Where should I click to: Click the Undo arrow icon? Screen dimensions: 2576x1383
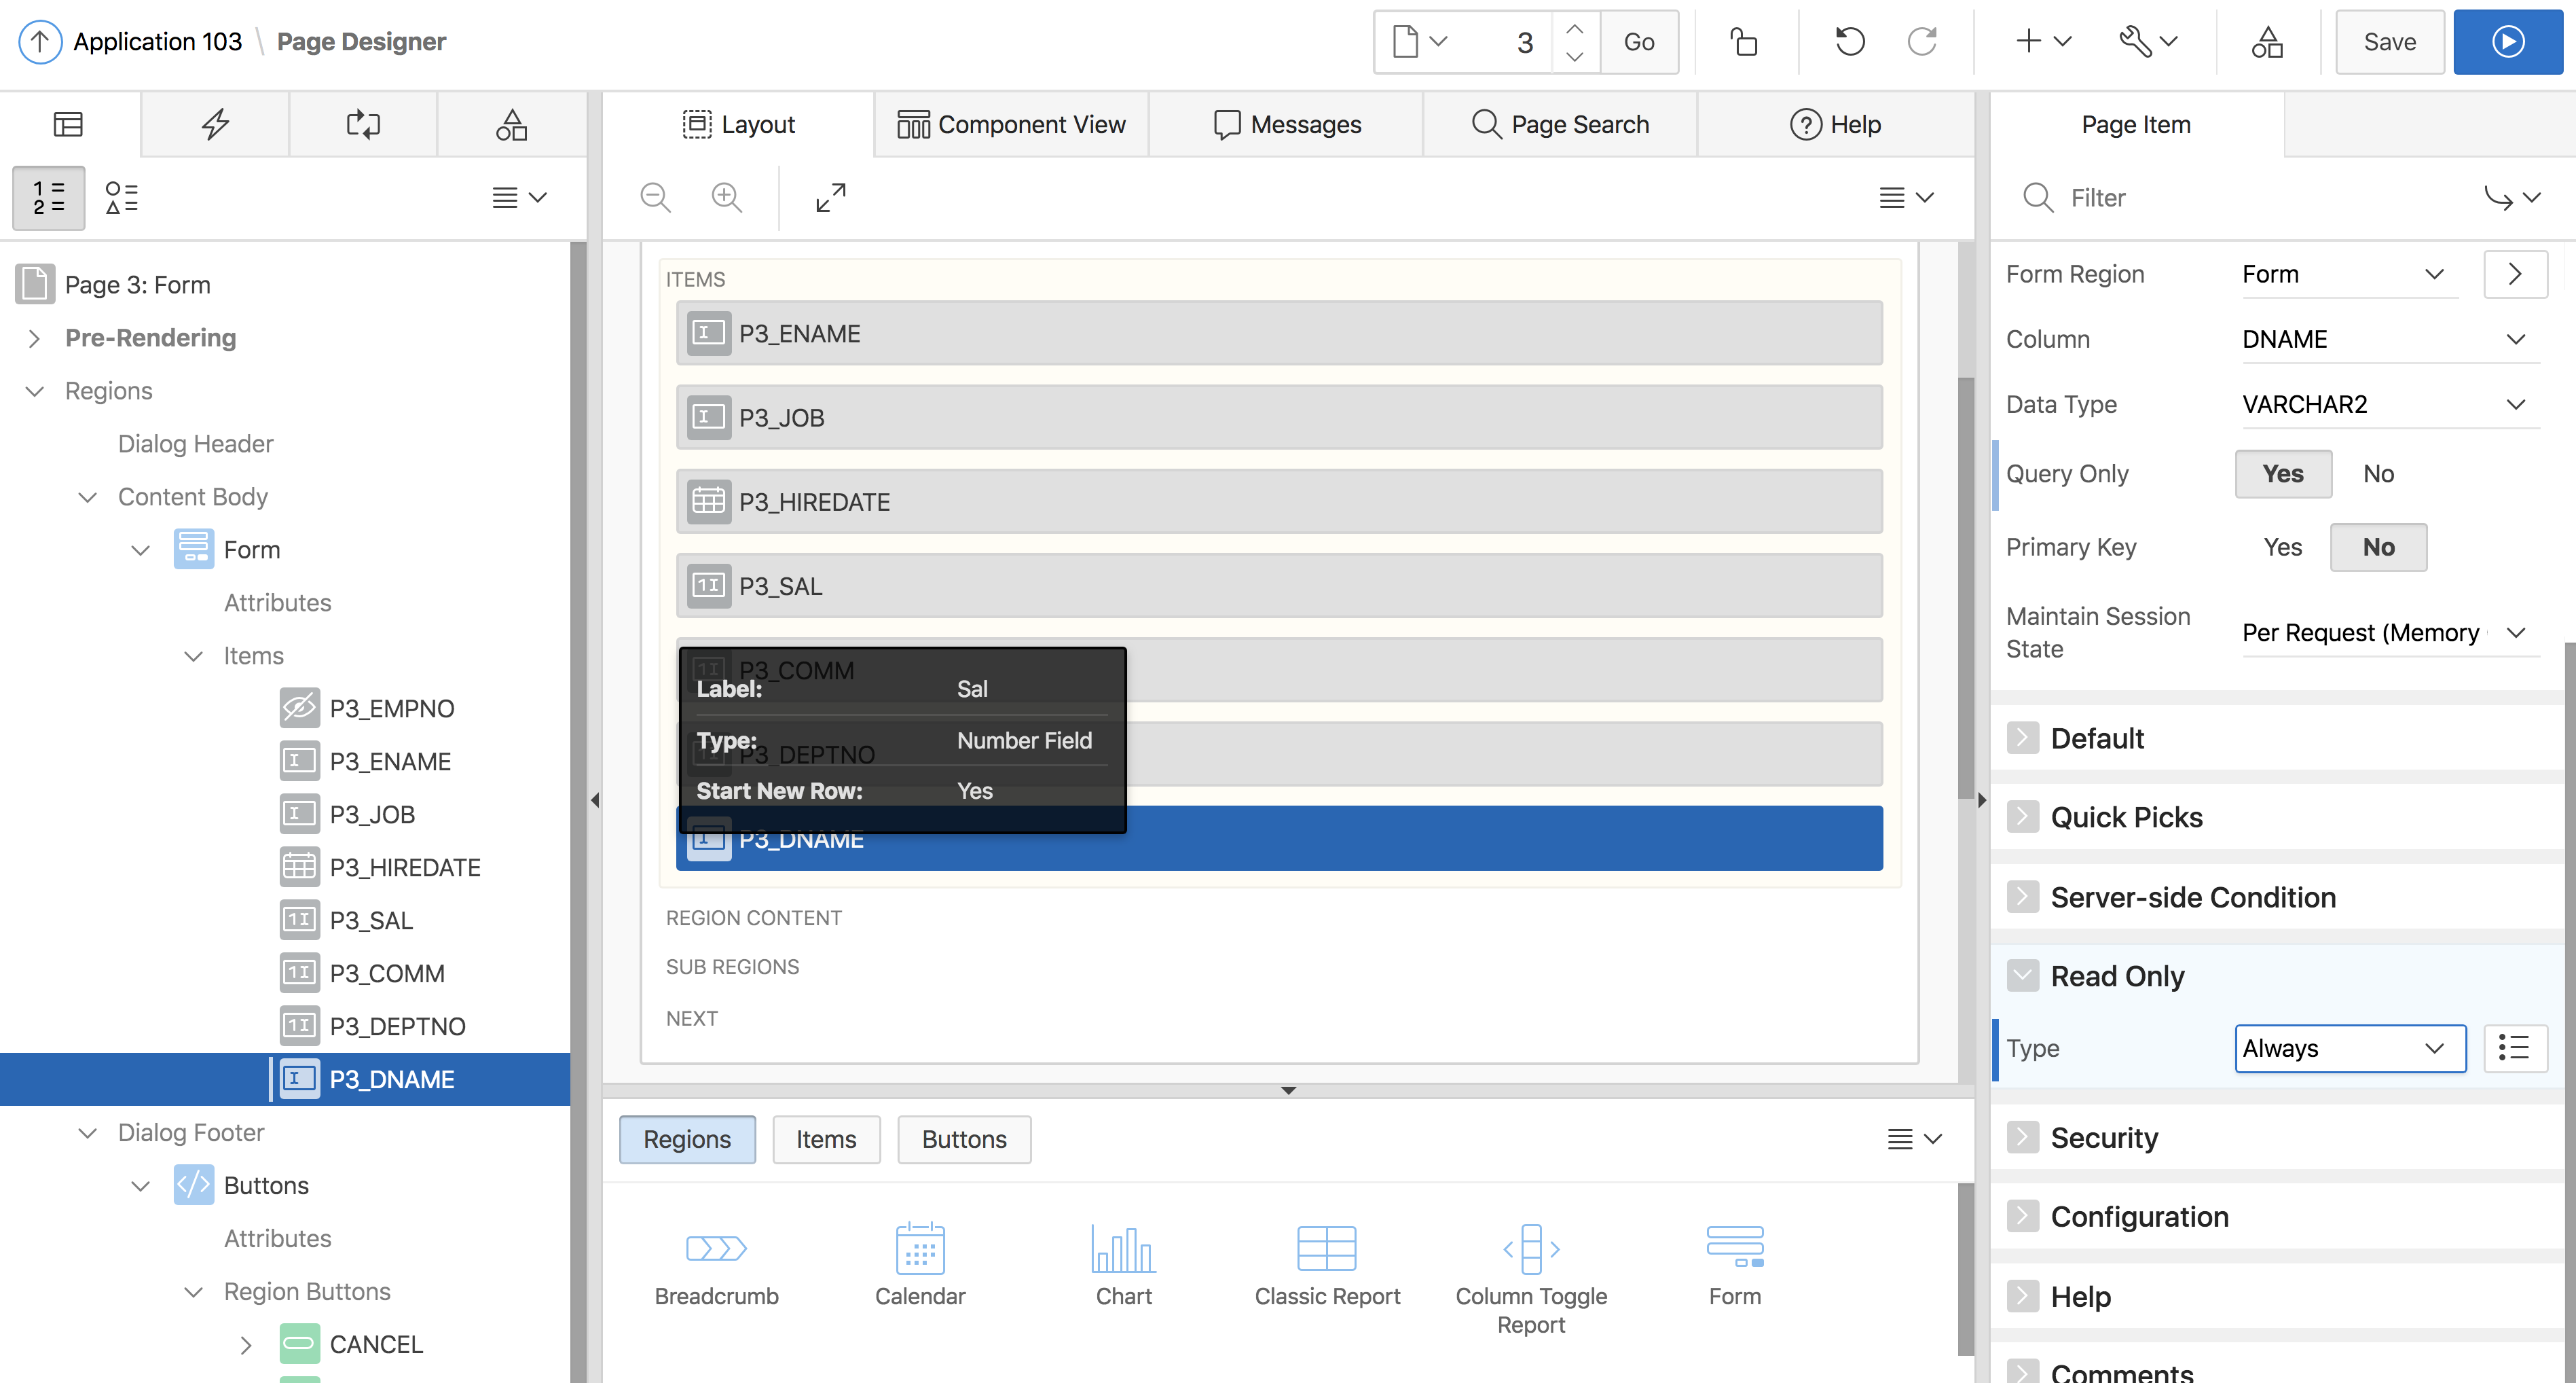pos(1849,42)
